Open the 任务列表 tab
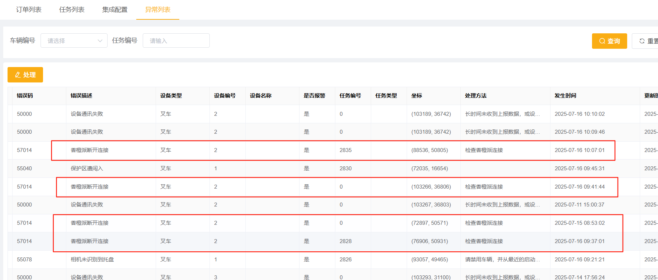Image resolution: width=658 pixels, height=280 pixels. pyautogui.click(x=72, y=10)
